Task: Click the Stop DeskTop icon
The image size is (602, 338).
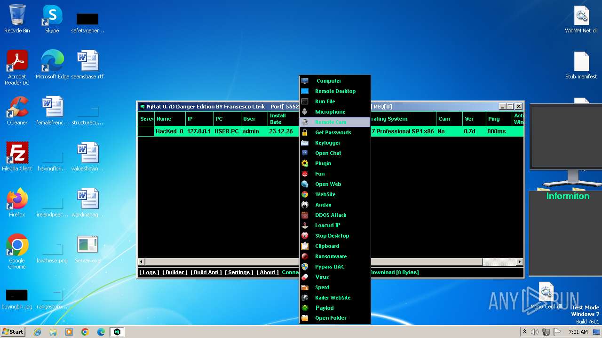Action: pos(305,236)
